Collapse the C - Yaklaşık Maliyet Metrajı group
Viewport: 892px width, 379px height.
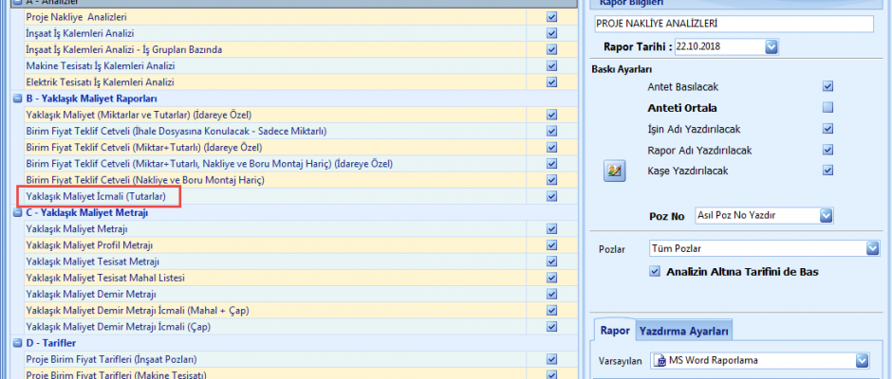(x=17, y=212)
